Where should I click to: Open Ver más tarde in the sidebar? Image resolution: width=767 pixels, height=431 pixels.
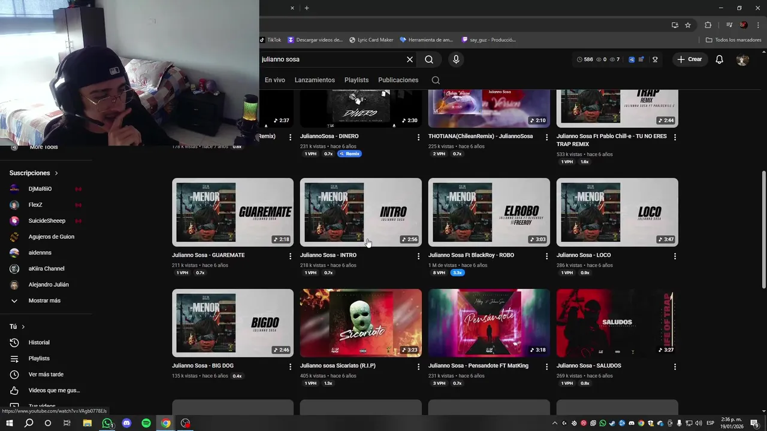coord(46,374)
